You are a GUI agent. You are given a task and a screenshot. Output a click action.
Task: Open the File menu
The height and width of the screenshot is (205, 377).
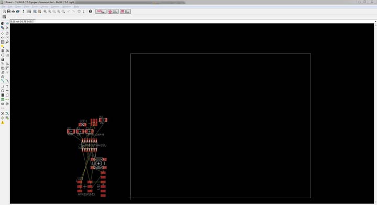click(3, 6)
